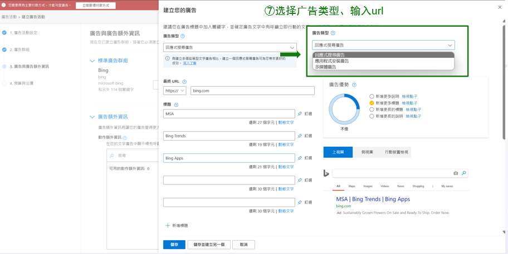
Task: Switch to the 上視圖 preview tab
Action: coord(338,152)
